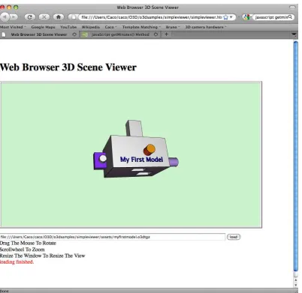Click the yellow minimize window button
The image size is (302, 293).
click(9, 7)
